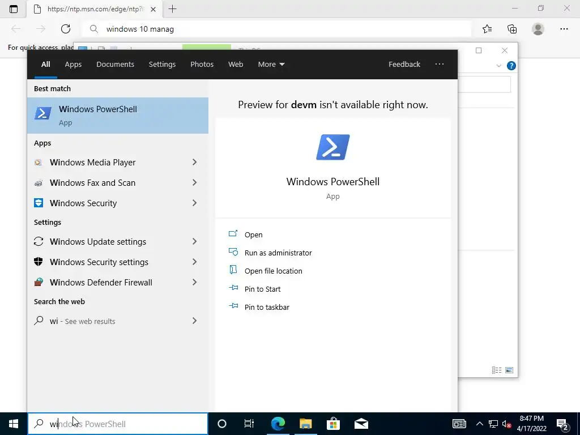Switch background window to large icons view
The image size is (580, 435).
click(x=509, y=370)
